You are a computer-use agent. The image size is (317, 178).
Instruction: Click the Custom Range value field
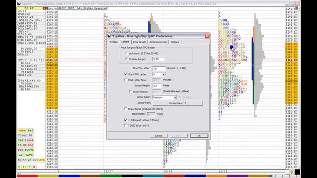158,59
